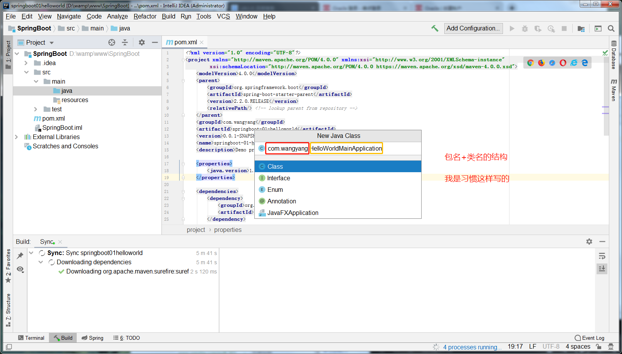Click Add Configuration button

pos(473,29)
